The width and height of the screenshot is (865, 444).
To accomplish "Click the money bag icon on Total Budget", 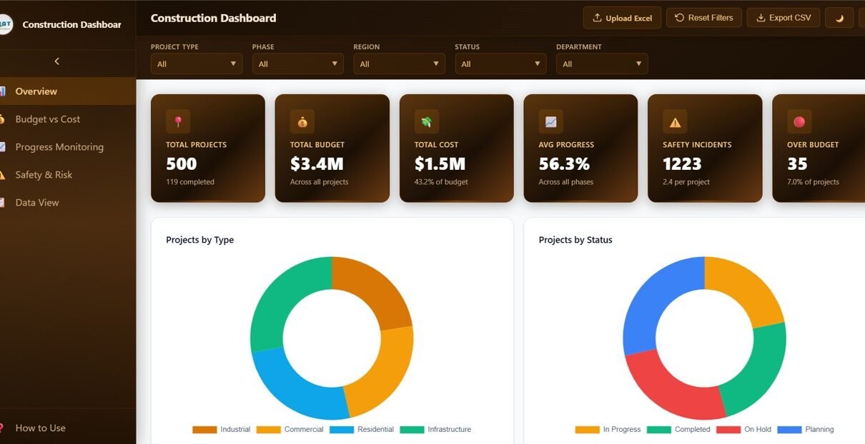I will 302,122.
